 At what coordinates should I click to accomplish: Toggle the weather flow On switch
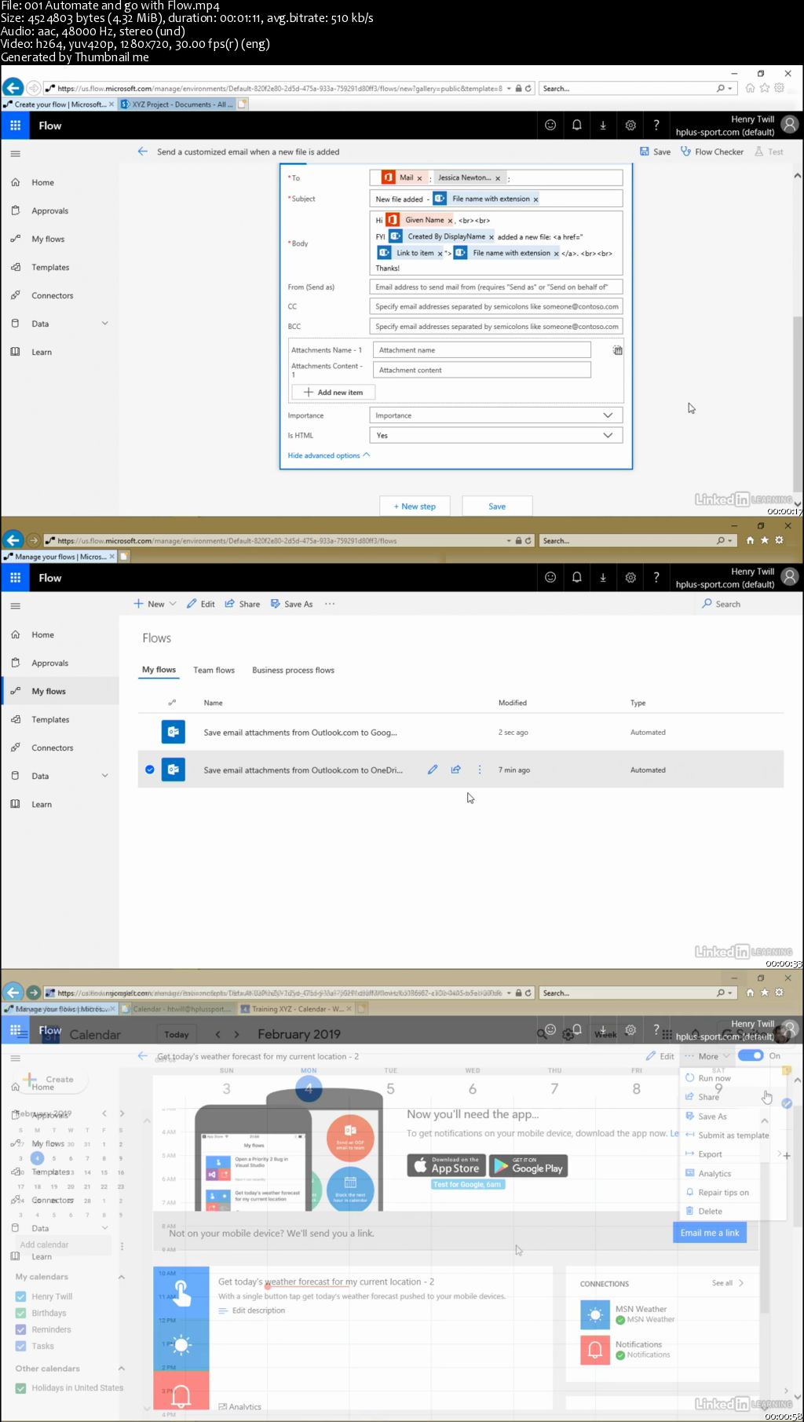(x=751, y=1055)
